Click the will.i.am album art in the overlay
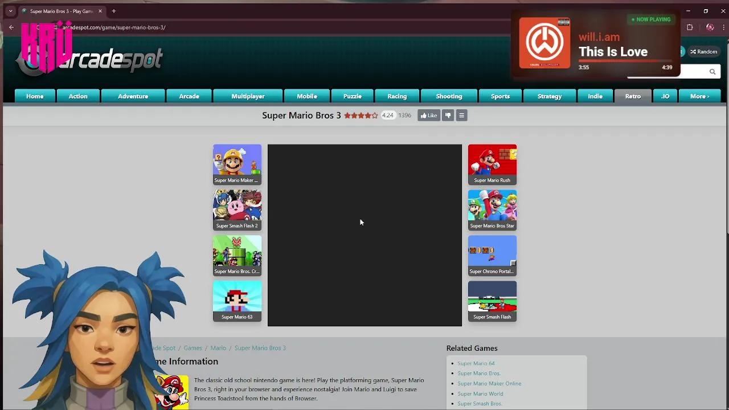 point(544,43)
